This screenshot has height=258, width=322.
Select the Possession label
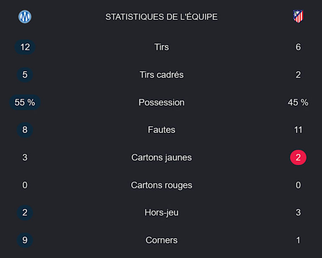pyautogui.click(x=161, y=102)
